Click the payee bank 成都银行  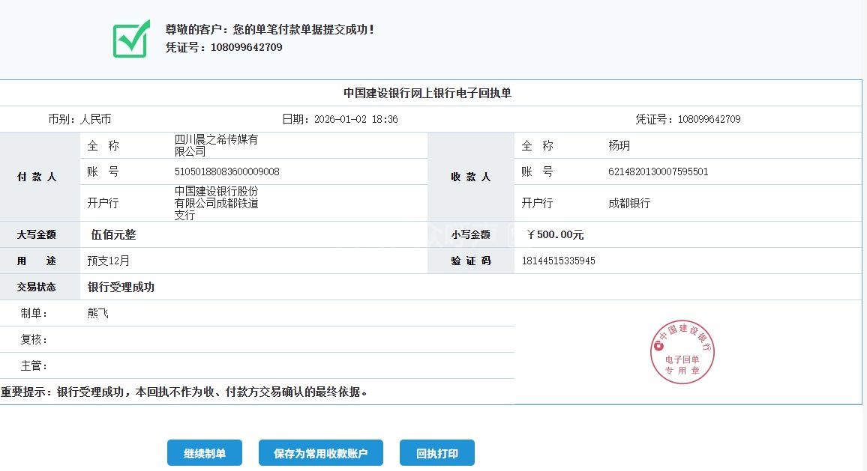(x=629, y=203)
